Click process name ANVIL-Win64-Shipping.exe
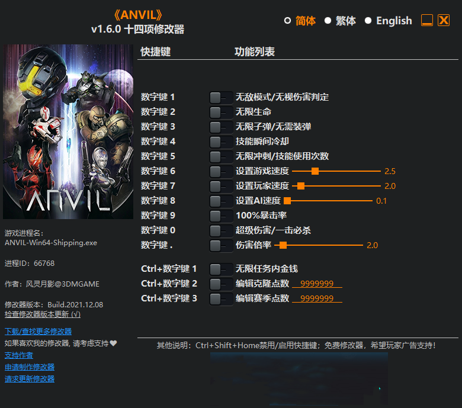 pyautogui.click(x=51, y=243)
